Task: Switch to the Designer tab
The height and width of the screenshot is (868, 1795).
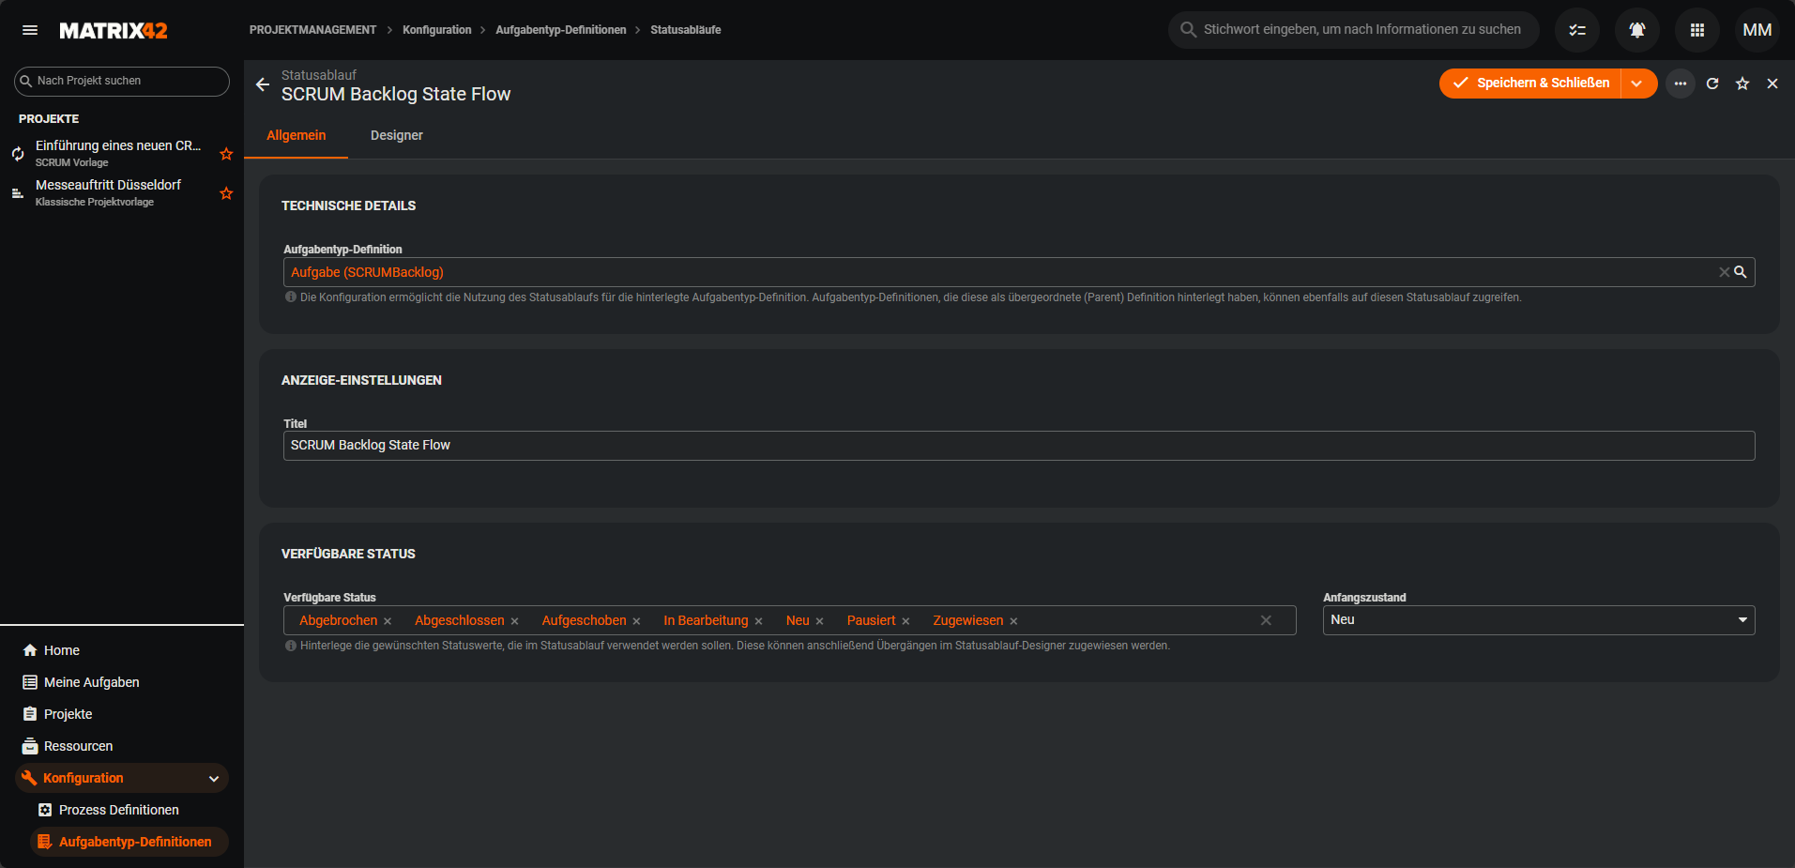Action: click(396, 135)
